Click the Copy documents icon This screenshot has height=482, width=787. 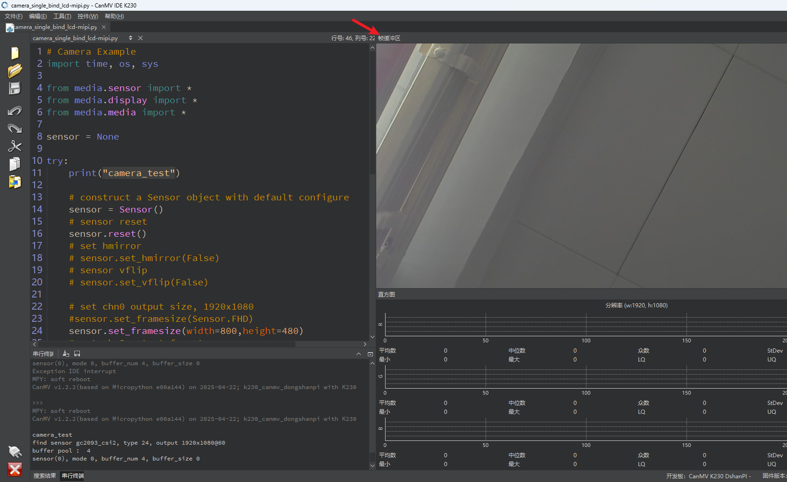[15, 164]
